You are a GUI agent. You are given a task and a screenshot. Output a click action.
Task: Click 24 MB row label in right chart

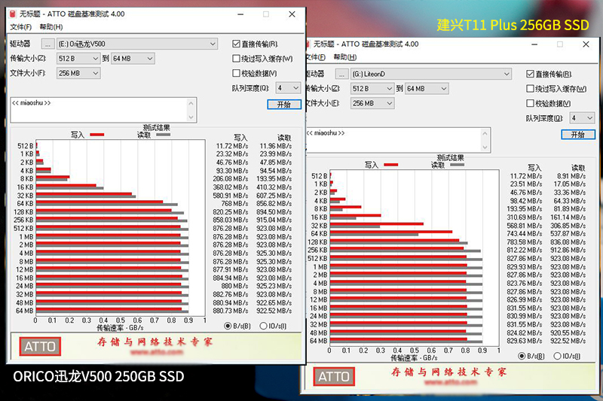(x=319, y=316)
